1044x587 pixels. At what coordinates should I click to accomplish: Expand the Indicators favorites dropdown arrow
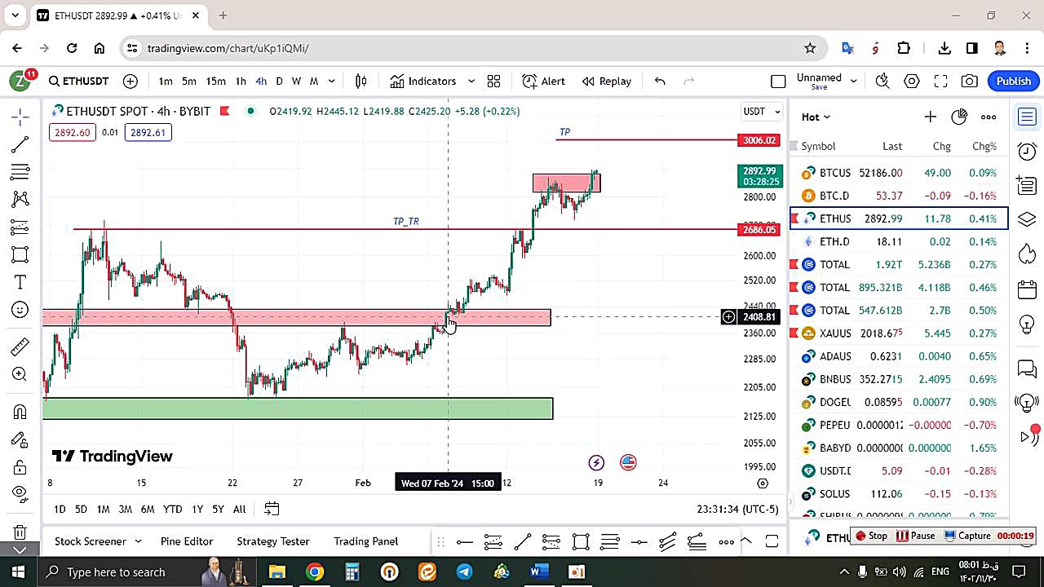pos(471,81)
